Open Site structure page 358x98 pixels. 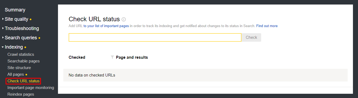click(19, 68)
